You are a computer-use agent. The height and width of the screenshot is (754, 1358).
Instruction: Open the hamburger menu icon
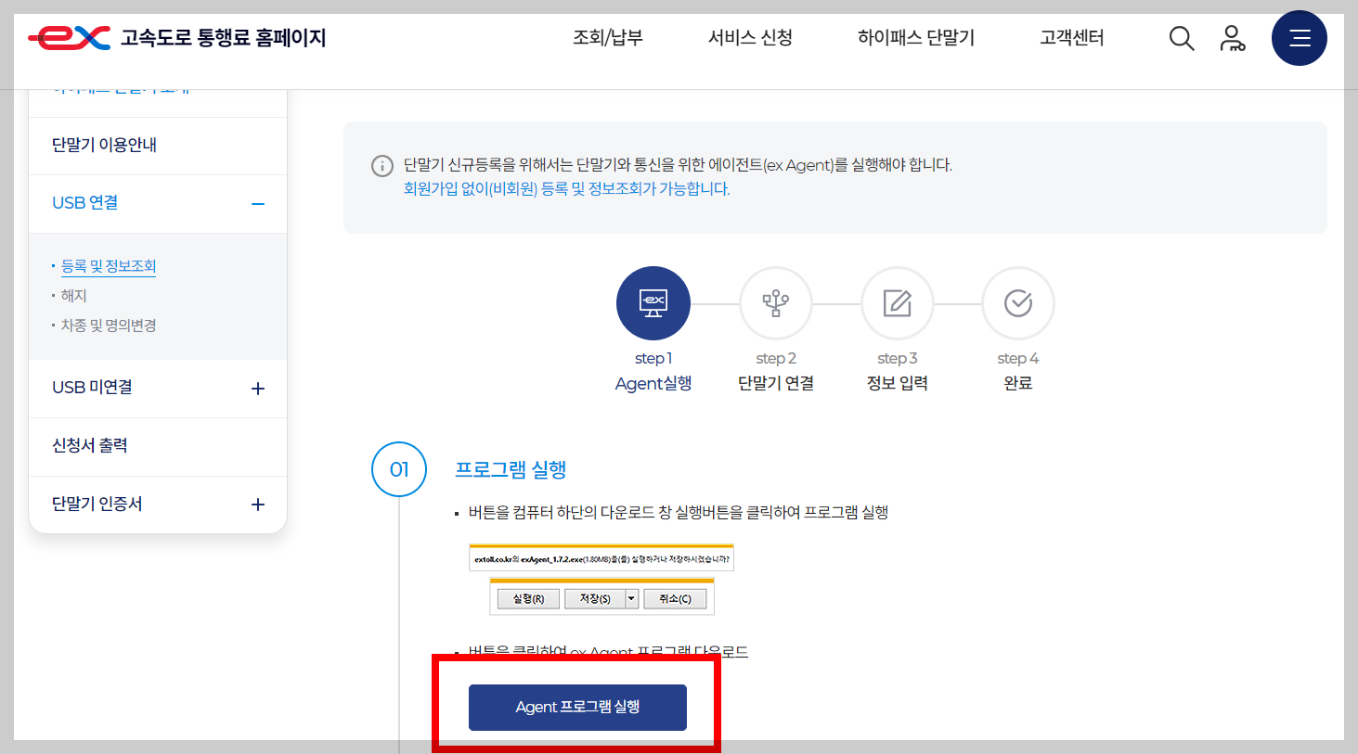coord(1299,38)
